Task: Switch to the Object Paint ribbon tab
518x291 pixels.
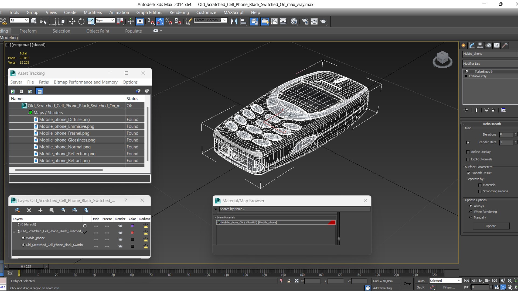Action: click(x=98, y=31)
